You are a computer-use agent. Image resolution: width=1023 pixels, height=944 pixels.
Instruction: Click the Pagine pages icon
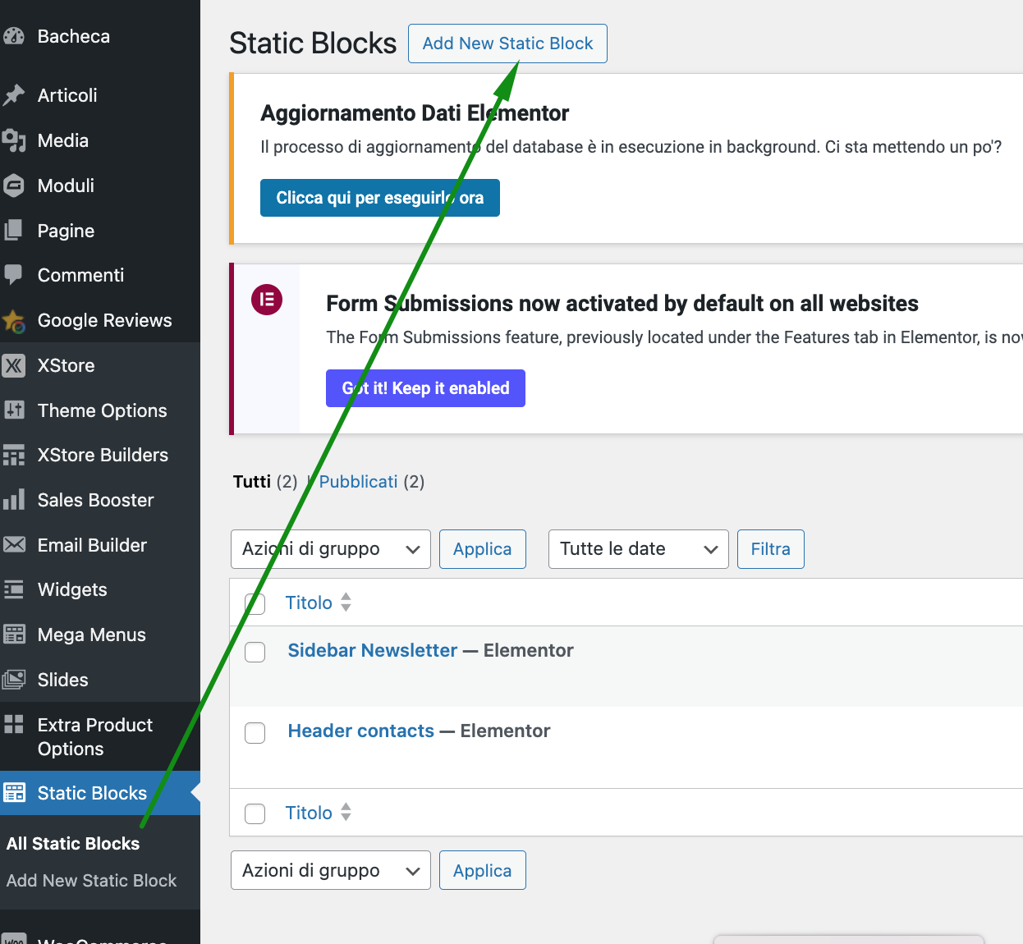click(x=13, y=231)
